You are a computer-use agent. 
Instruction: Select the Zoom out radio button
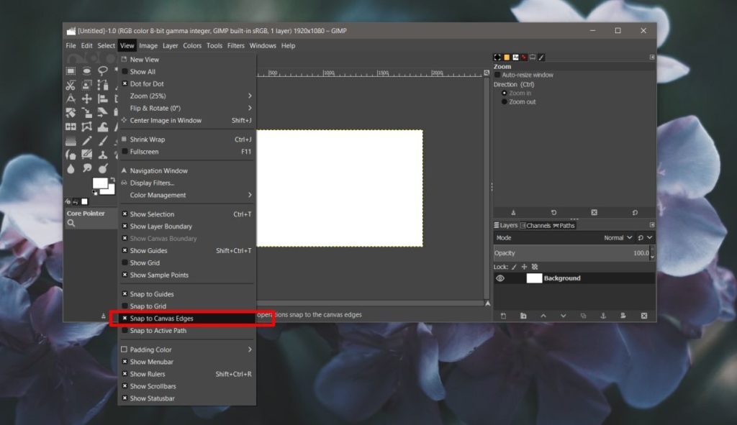[x=506, y=101]
